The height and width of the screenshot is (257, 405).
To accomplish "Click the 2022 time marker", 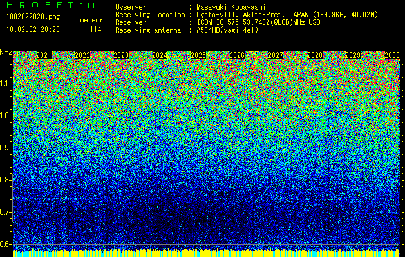I will [82, 55].
